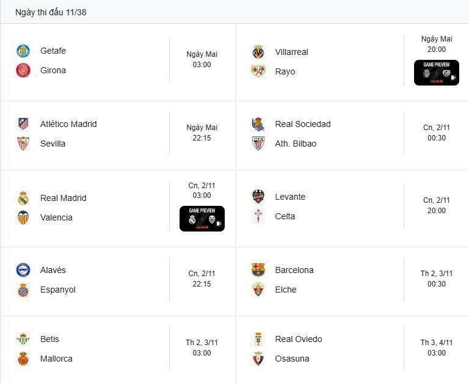Screen dimensions: 469x383
Task: Click the Real Madrid club badge
Action: [23, 198]
